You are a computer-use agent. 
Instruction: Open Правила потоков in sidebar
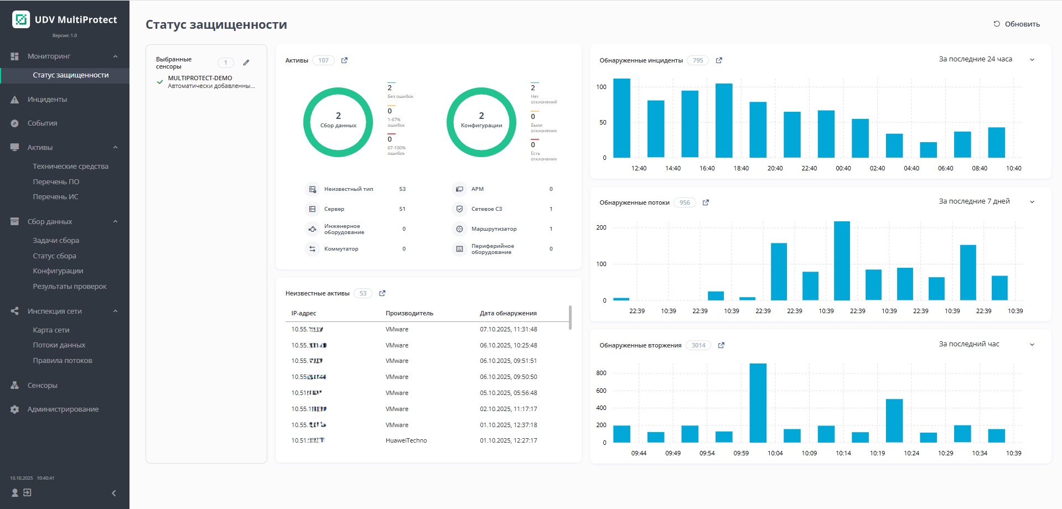click(63, 361)
